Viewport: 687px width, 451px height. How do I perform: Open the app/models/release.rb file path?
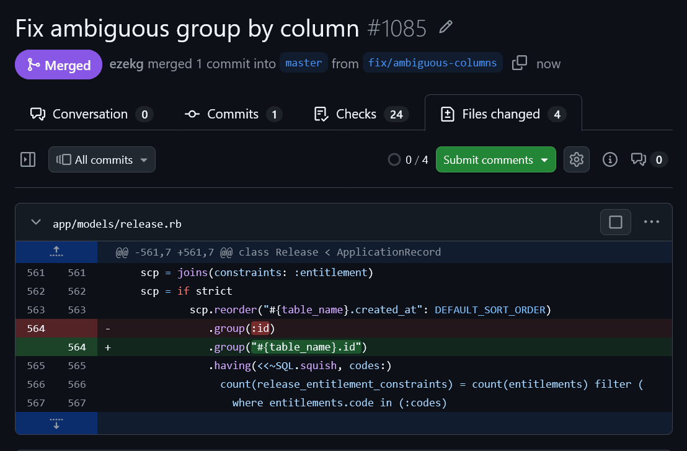click(x=117, y=224)
